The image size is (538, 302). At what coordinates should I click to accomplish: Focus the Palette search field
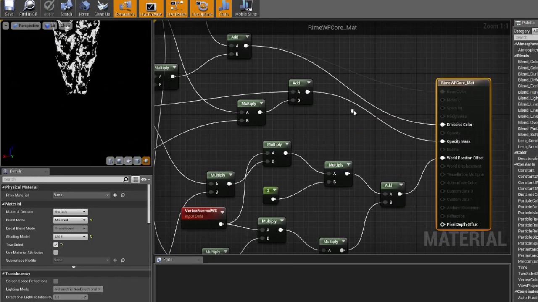[x=526, y=37]
